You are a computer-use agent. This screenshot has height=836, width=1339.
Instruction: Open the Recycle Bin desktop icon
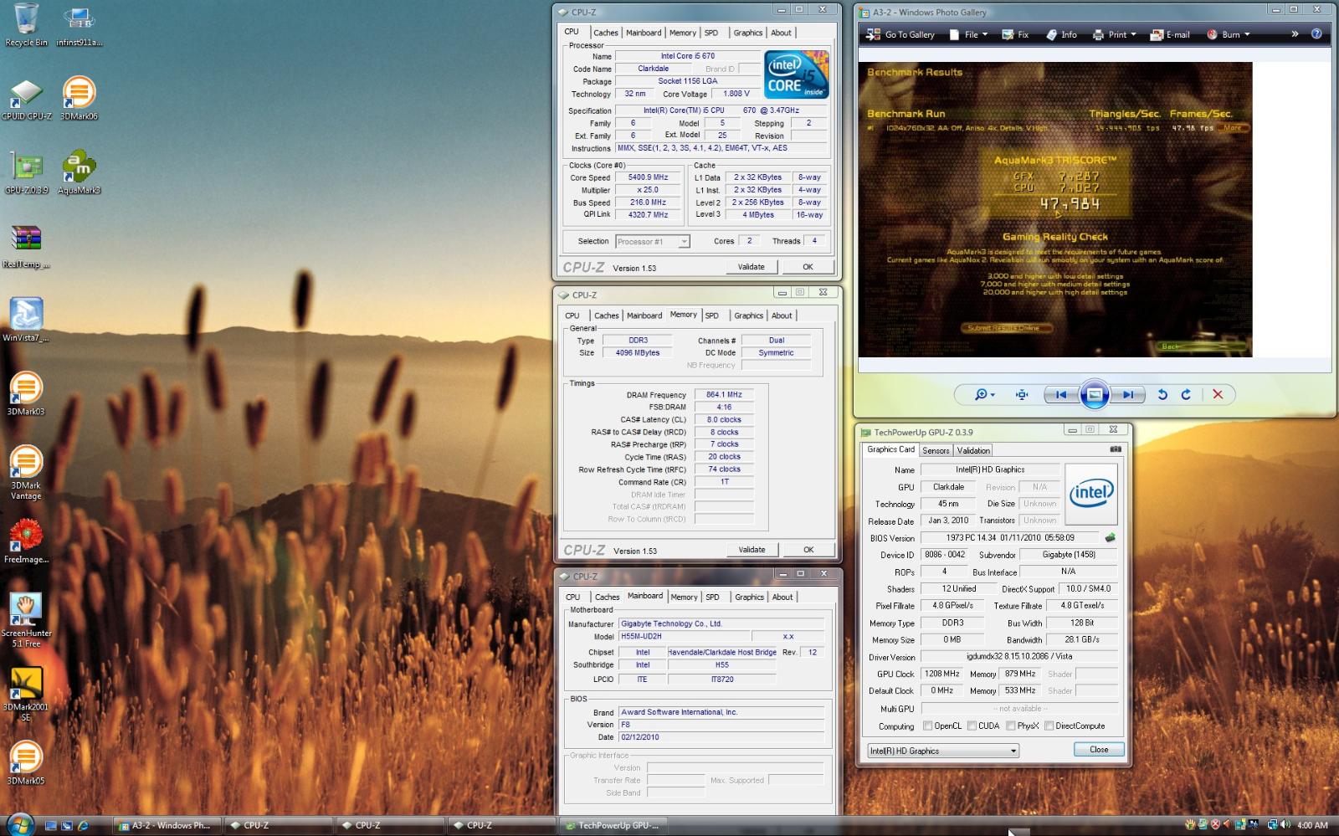point(26,25)
